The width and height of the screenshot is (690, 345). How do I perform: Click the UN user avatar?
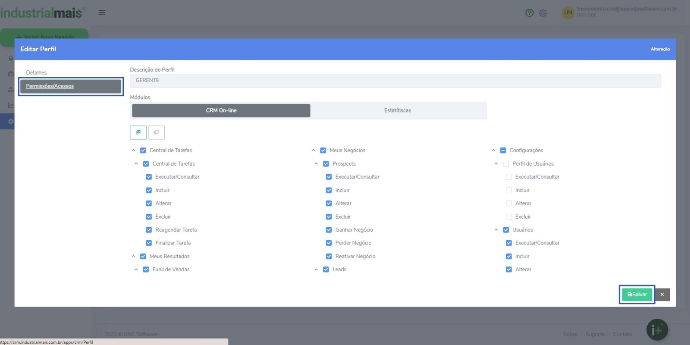(x=568, y=13)
